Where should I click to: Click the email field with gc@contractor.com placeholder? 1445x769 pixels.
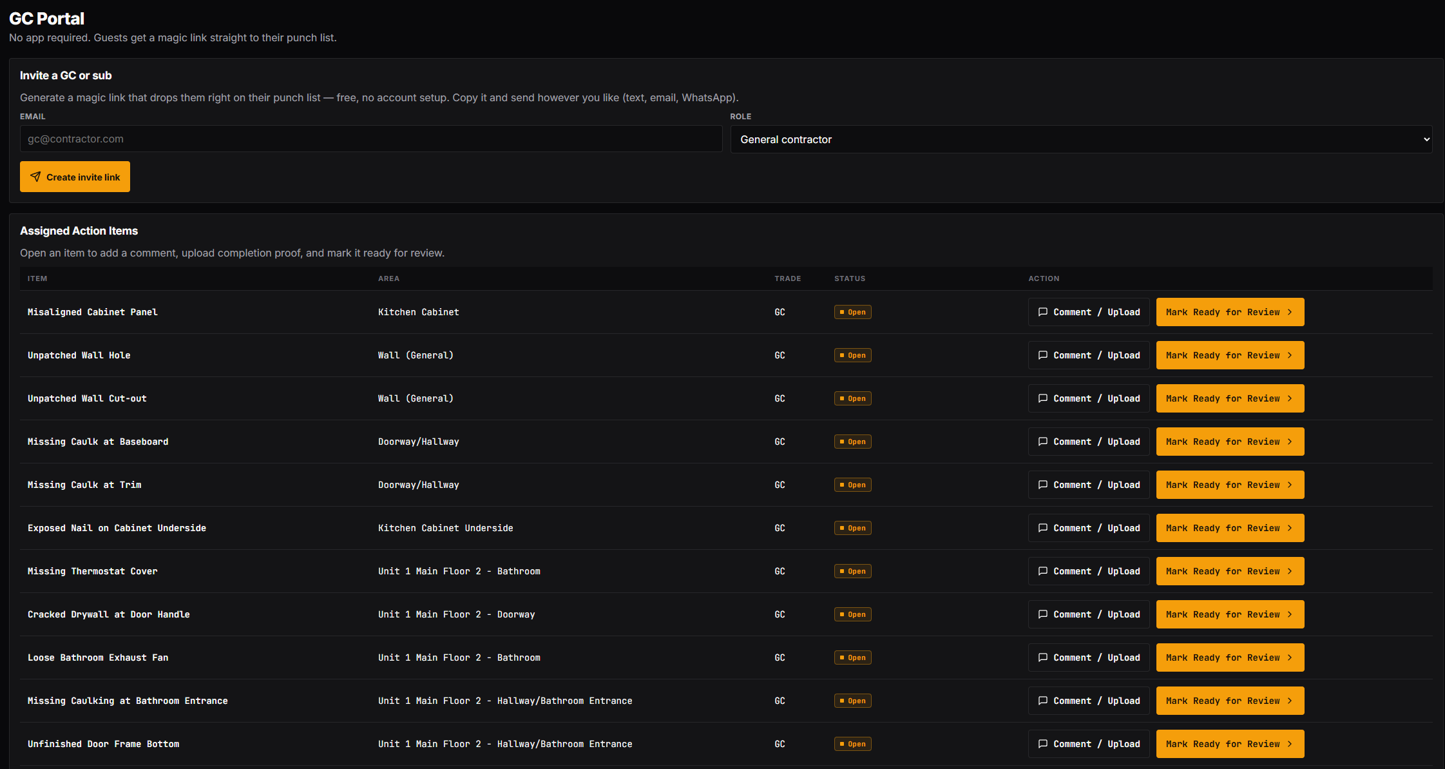point(371,139)
